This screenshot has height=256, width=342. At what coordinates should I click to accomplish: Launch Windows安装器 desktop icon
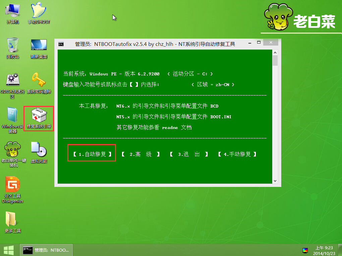click(x=12, y=120)
